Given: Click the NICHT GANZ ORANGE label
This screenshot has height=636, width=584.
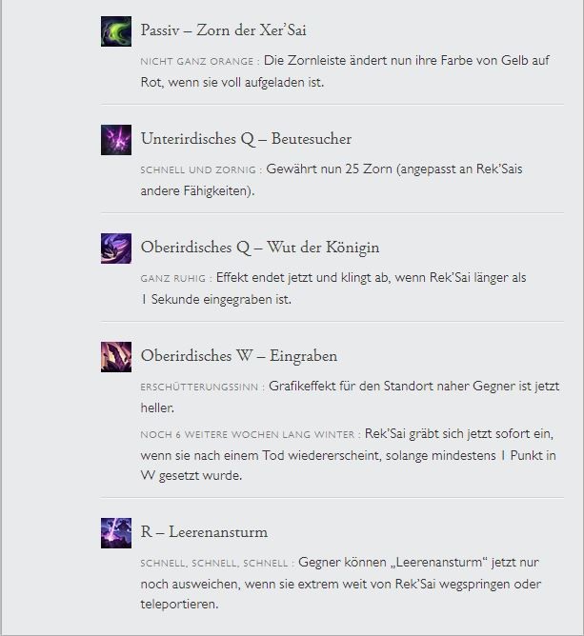Looking at the screenshot, I should 197,62.
